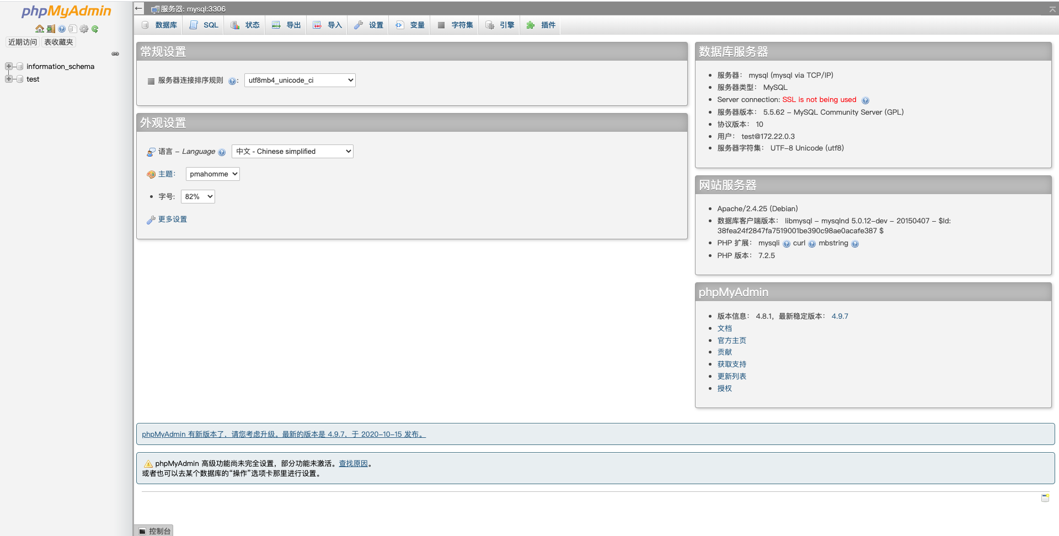Screen dimensions: 1059x536
Task: Click the Home icon in the navigation panel
Action: pos(40,29)
